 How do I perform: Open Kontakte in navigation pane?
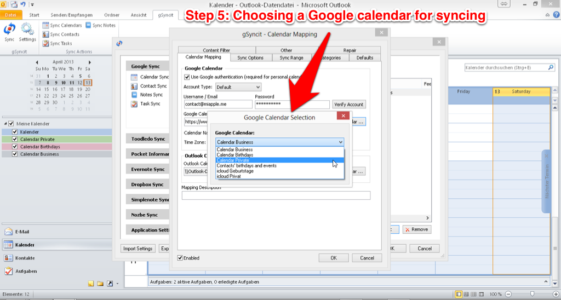25,258
